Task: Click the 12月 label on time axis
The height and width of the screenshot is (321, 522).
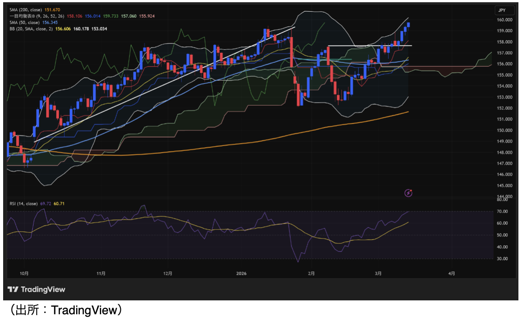Action: point(168,273)
